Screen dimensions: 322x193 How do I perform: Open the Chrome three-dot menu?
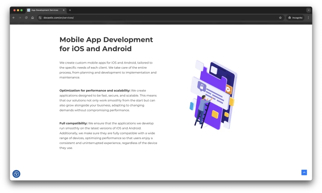click(x=308, y=18)
